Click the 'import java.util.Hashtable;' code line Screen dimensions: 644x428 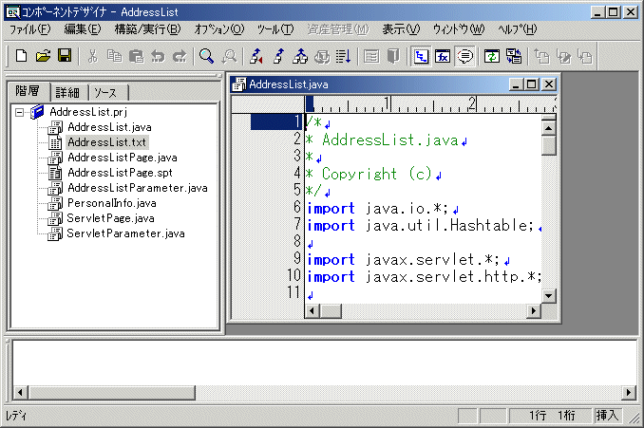(x=421, y=225)
